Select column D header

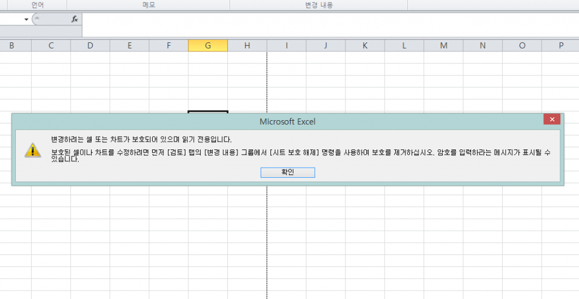(90, 46)
